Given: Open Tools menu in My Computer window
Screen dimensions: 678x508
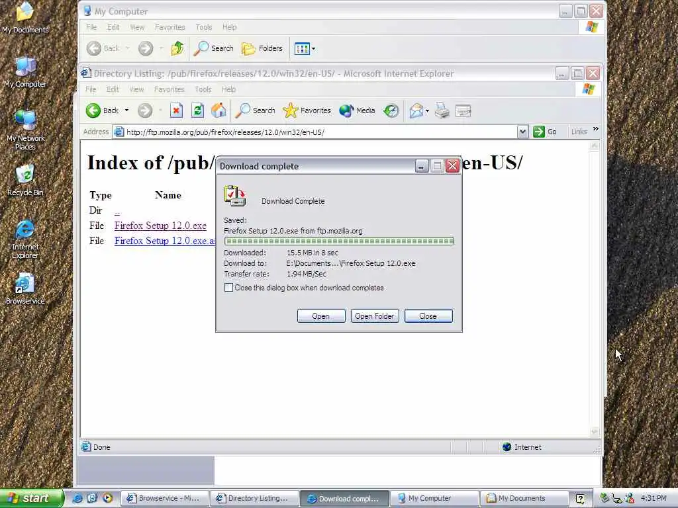Looking at the screenshot, I should [204, 27].
